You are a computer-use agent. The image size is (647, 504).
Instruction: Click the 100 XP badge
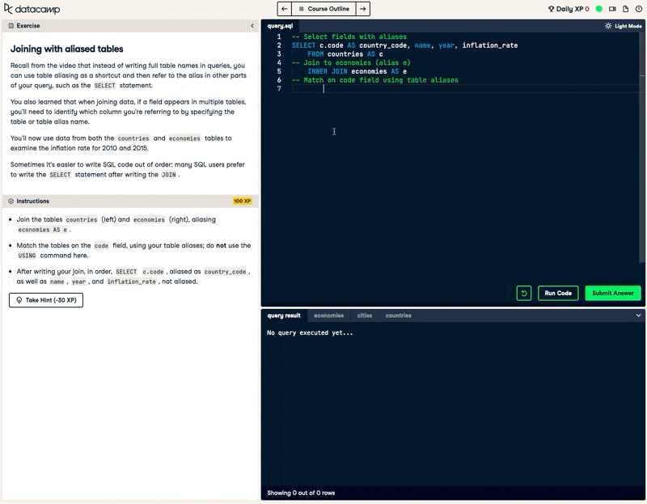click(243, 200)
